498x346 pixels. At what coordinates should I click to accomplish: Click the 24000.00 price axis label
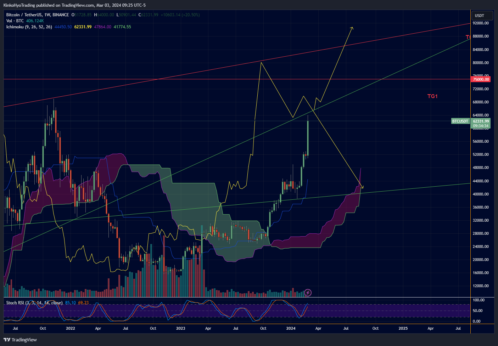481,246
